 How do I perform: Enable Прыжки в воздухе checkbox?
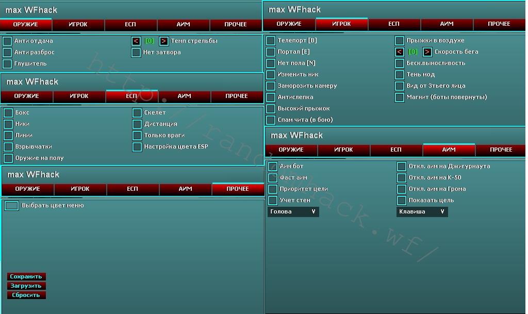tap(400, 41)
